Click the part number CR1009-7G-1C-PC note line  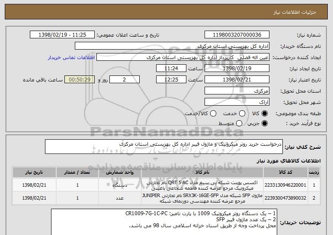tap(201, 213)
